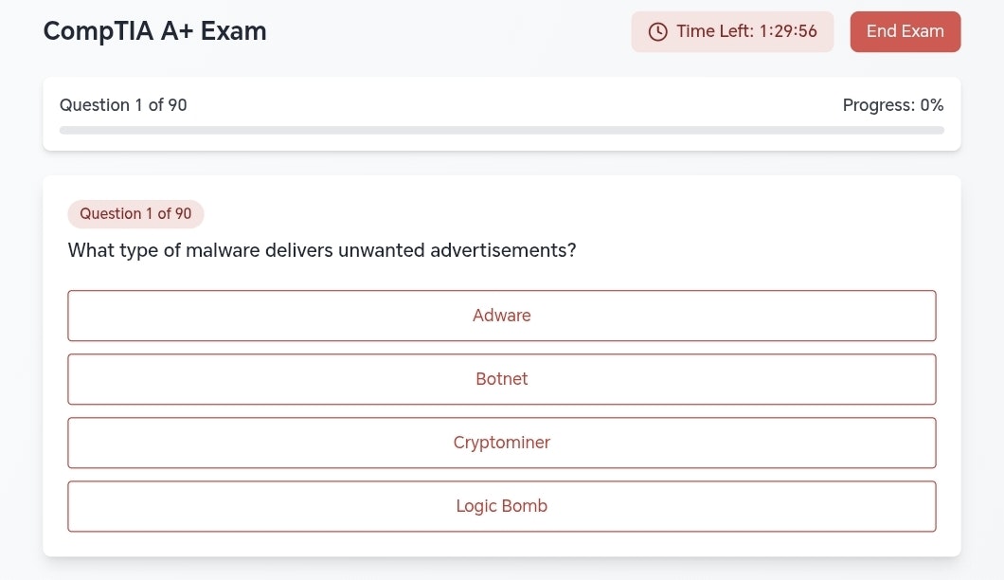
Task: Click the word Exam in the page title
Action: click(233, 30)
